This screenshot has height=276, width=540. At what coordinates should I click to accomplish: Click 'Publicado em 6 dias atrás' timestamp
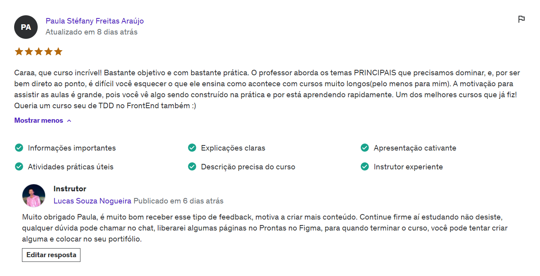(x=179, y=201)
